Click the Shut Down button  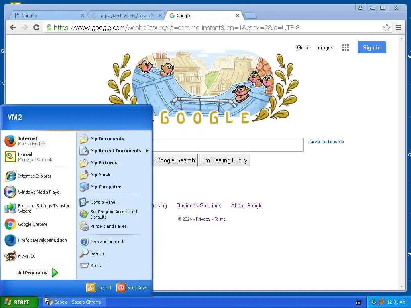pyautogui.click(x=132, y=288)
